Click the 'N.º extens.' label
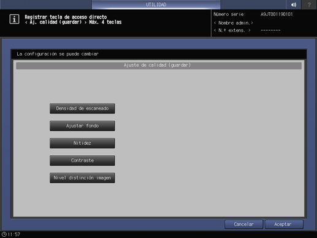 232,31
